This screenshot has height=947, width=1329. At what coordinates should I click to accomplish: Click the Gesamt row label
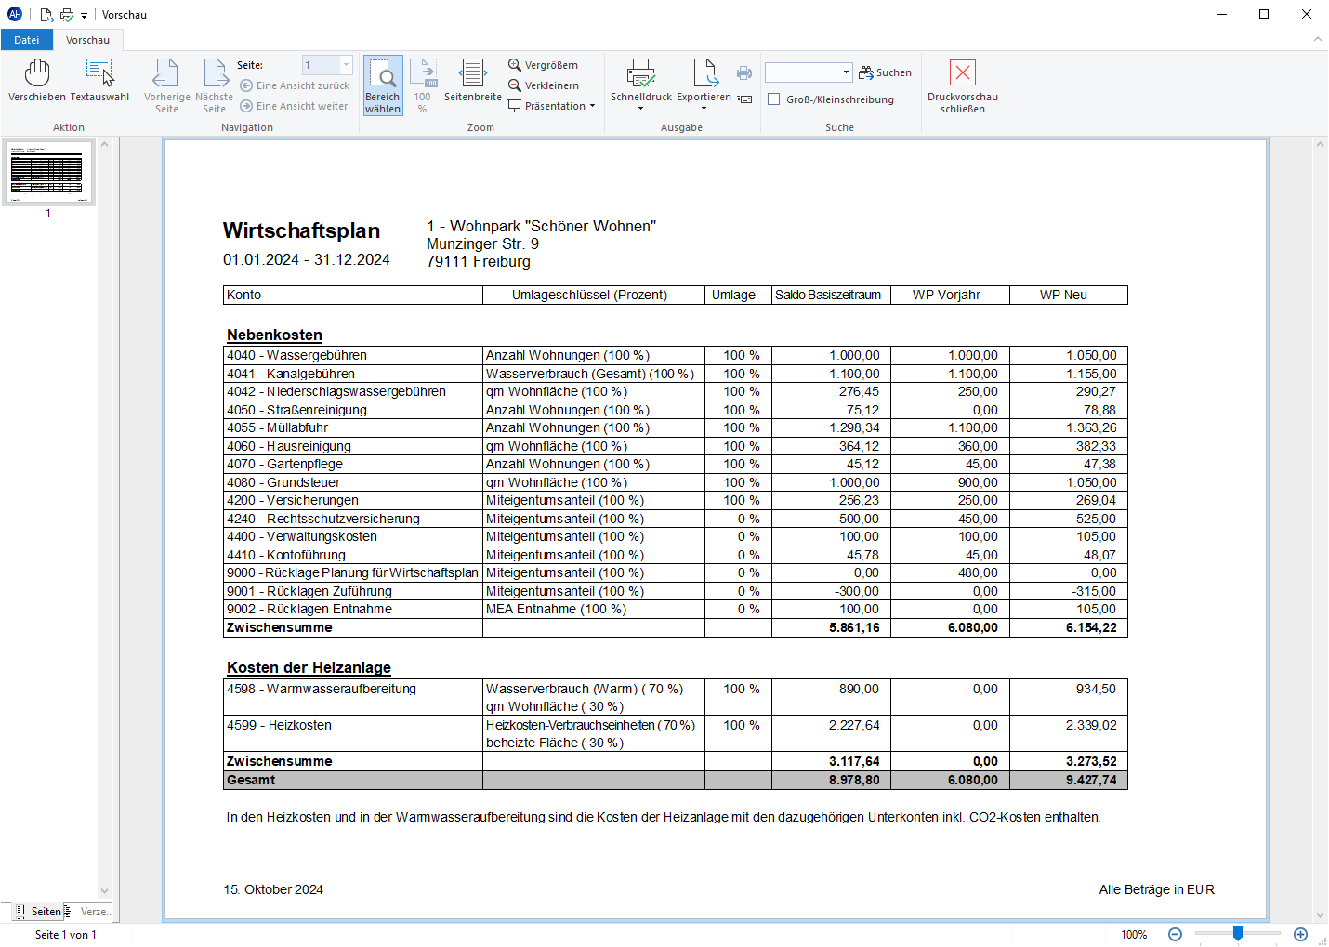pyautogui.click(x=251, y=780)
